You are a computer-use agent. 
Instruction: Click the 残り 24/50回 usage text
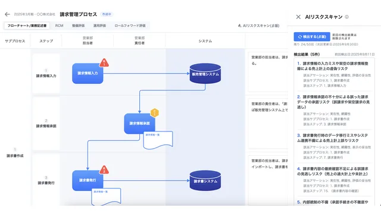(x=326, y=45)
